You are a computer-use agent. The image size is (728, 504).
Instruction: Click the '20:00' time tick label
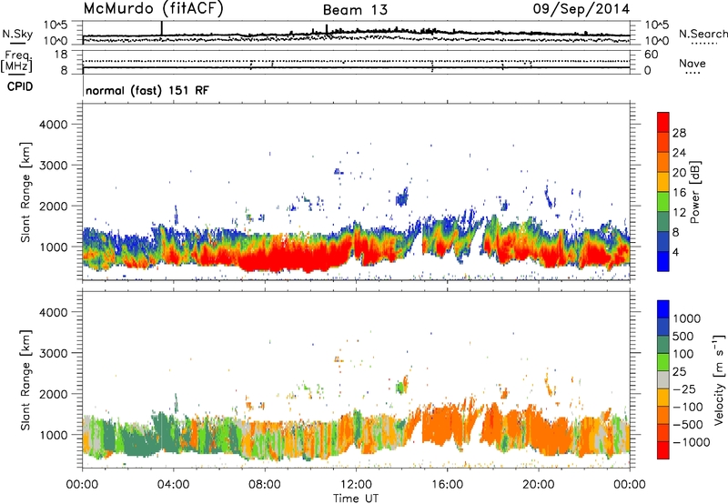pyautogui.click(x=538, y=485)
